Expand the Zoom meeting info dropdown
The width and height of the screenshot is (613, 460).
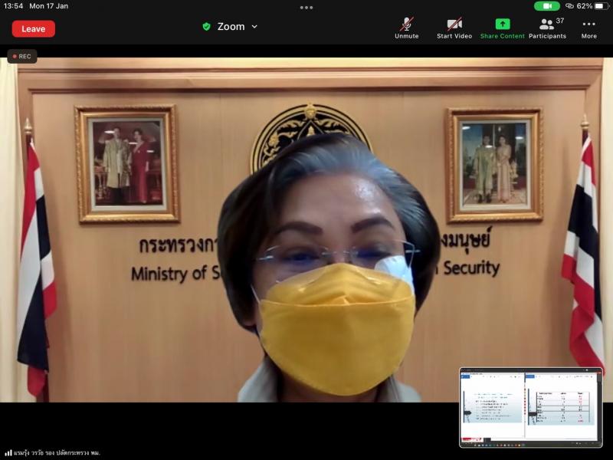tap(254, 27)
